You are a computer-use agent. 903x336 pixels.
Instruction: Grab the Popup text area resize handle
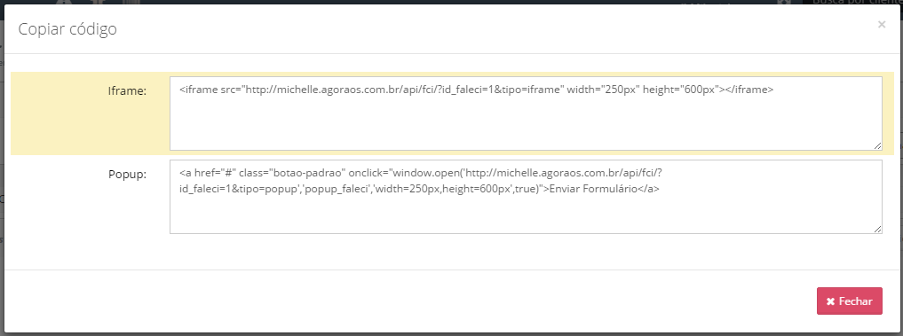pos(877,229)
